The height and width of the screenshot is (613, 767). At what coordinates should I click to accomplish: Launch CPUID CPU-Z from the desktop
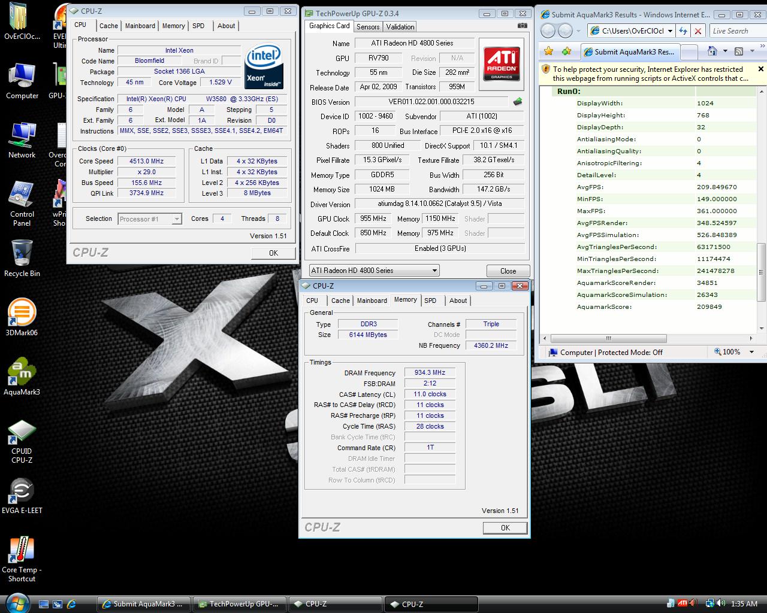coord(22,442)
